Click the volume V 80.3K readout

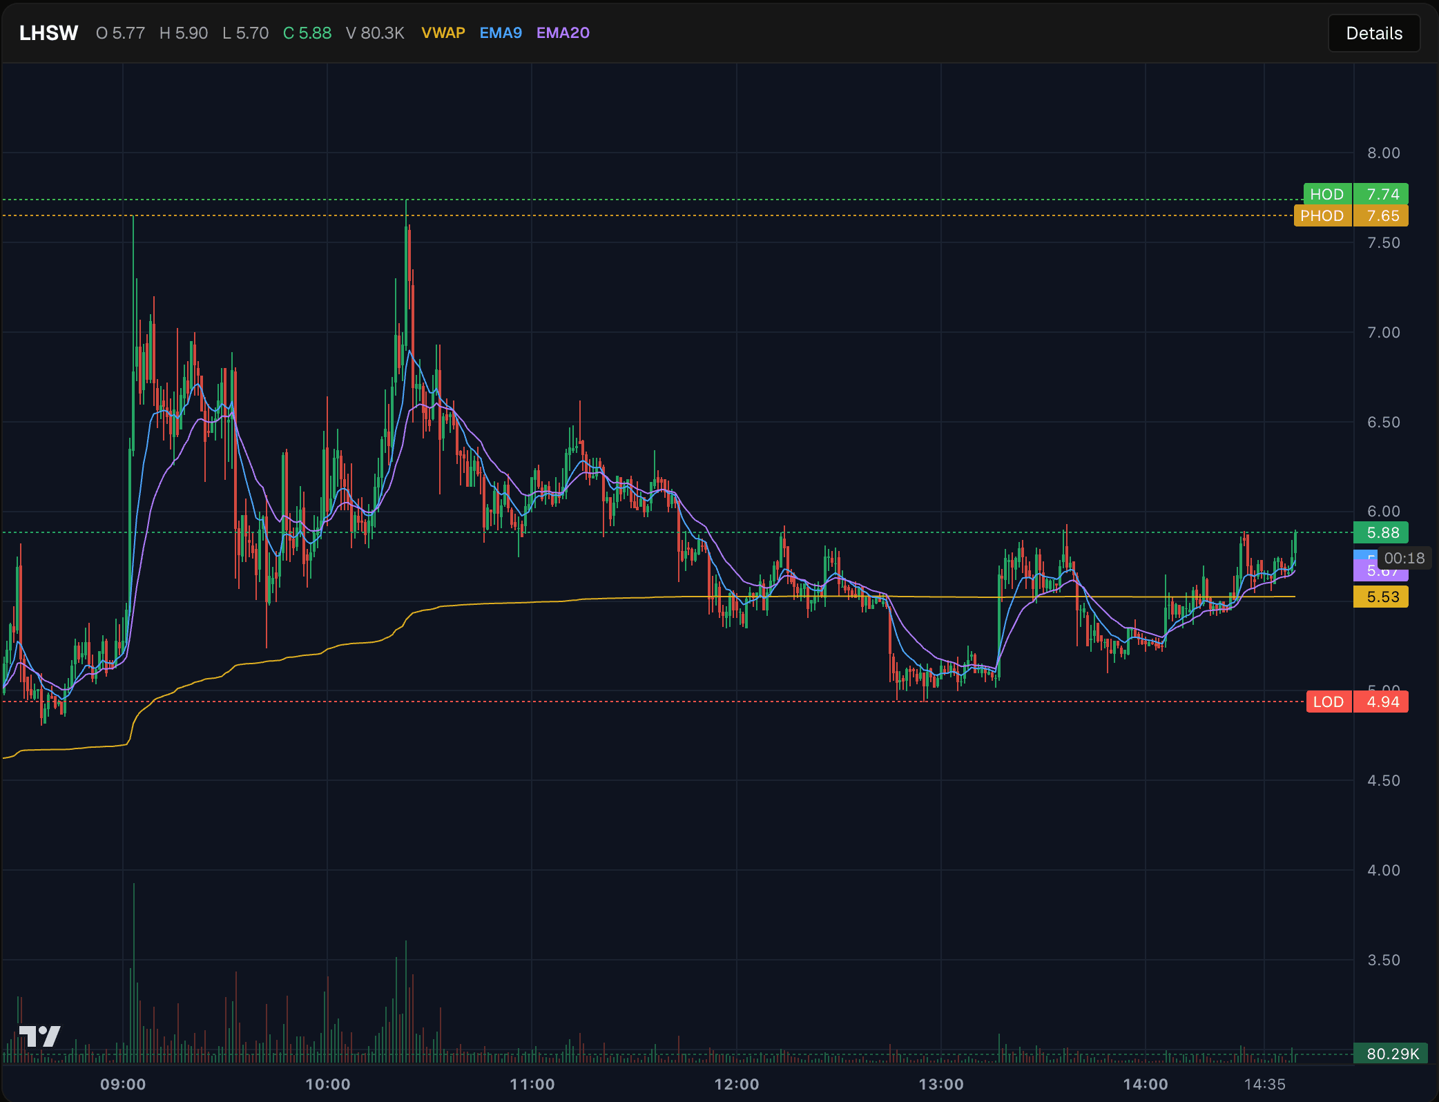pyautogui.click(x=375, y=33)
